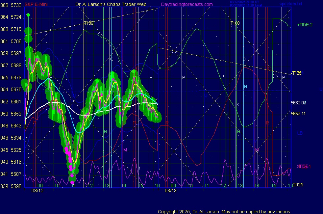Click the 066 5733 price axis label

11,5
